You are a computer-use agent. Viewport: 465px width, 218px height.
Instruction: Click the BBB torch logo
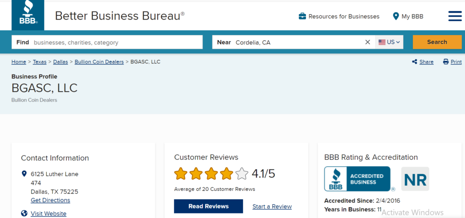tap(28, 15)
